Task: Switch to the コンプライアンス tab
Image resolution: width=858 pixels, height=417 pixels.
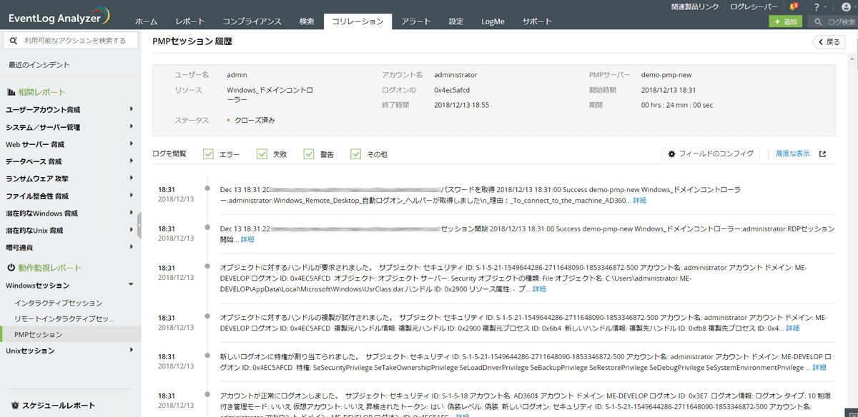Action: (252, 21)
